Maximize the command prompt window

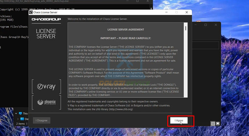137,2
